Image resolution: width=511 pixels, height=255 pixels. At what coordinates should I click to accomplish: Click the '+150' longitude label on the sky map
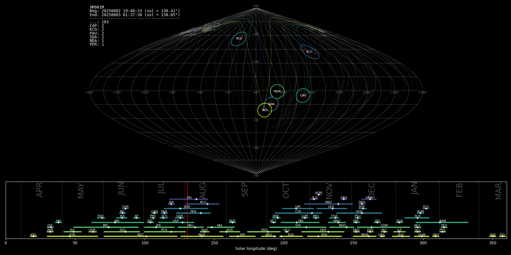(117, 93)
